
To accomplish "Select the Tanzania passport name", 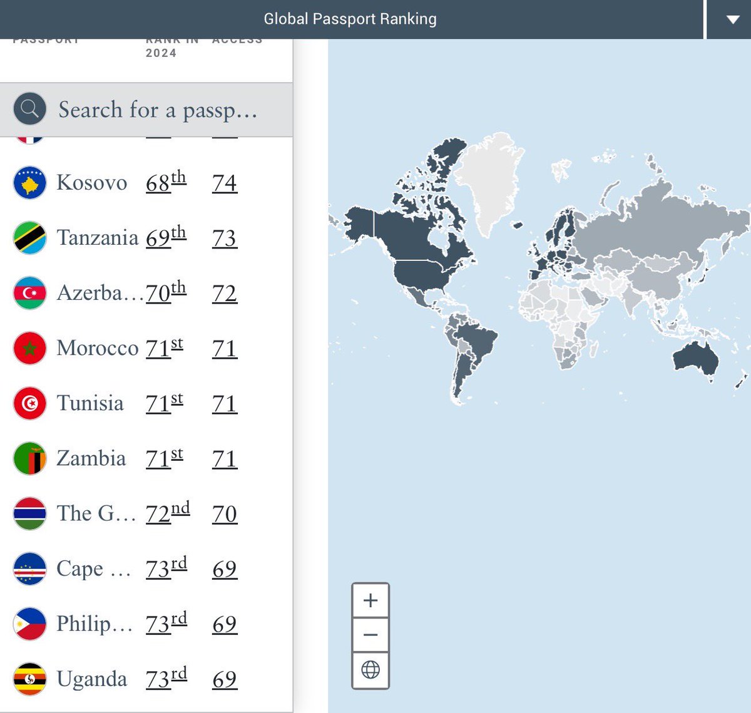I will [98, 237].
